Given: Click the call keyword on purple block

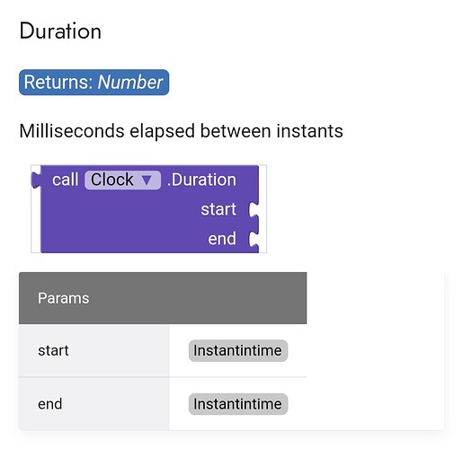Looking at the screenshot, I should tap(66, 180).
